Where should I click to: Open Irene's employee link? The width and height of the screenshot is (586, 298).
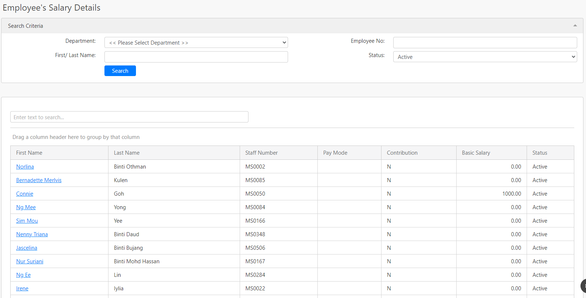22,288
